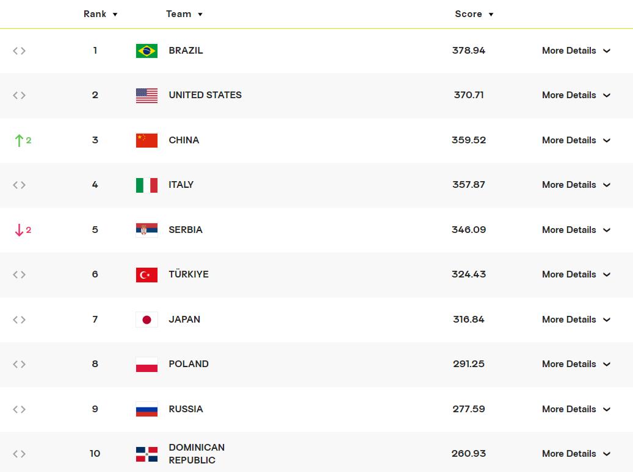The height and width of the screenshot is (472, 633).
Task: Sort table by Score column
Action: tap(474, 14)
